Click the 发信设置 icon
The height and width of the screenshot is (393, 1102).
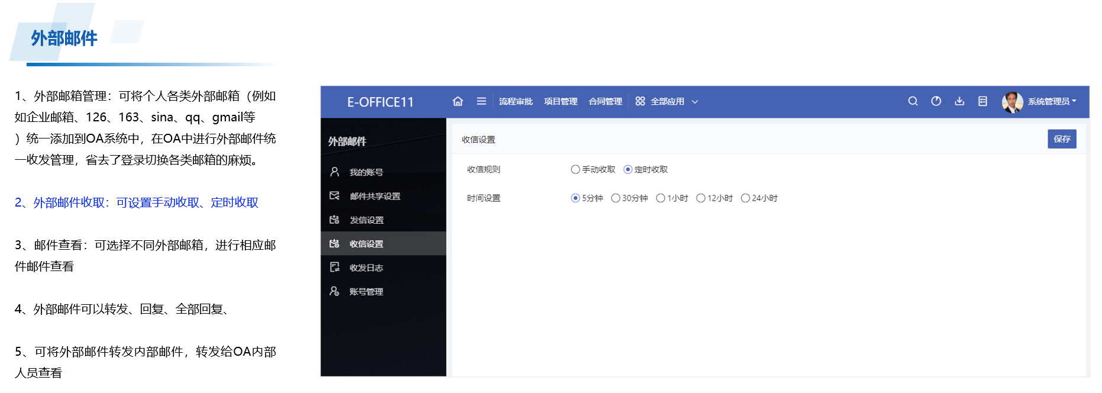(x=334, y=220)
